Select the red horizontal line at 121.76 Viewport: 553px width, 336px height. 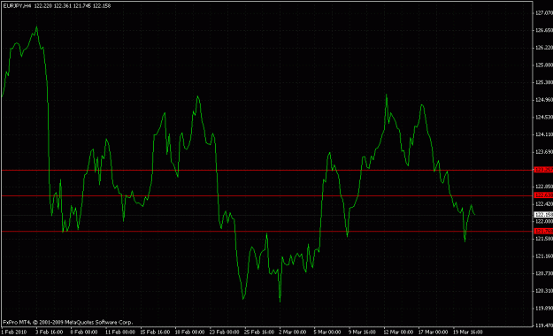coord(267,232)
